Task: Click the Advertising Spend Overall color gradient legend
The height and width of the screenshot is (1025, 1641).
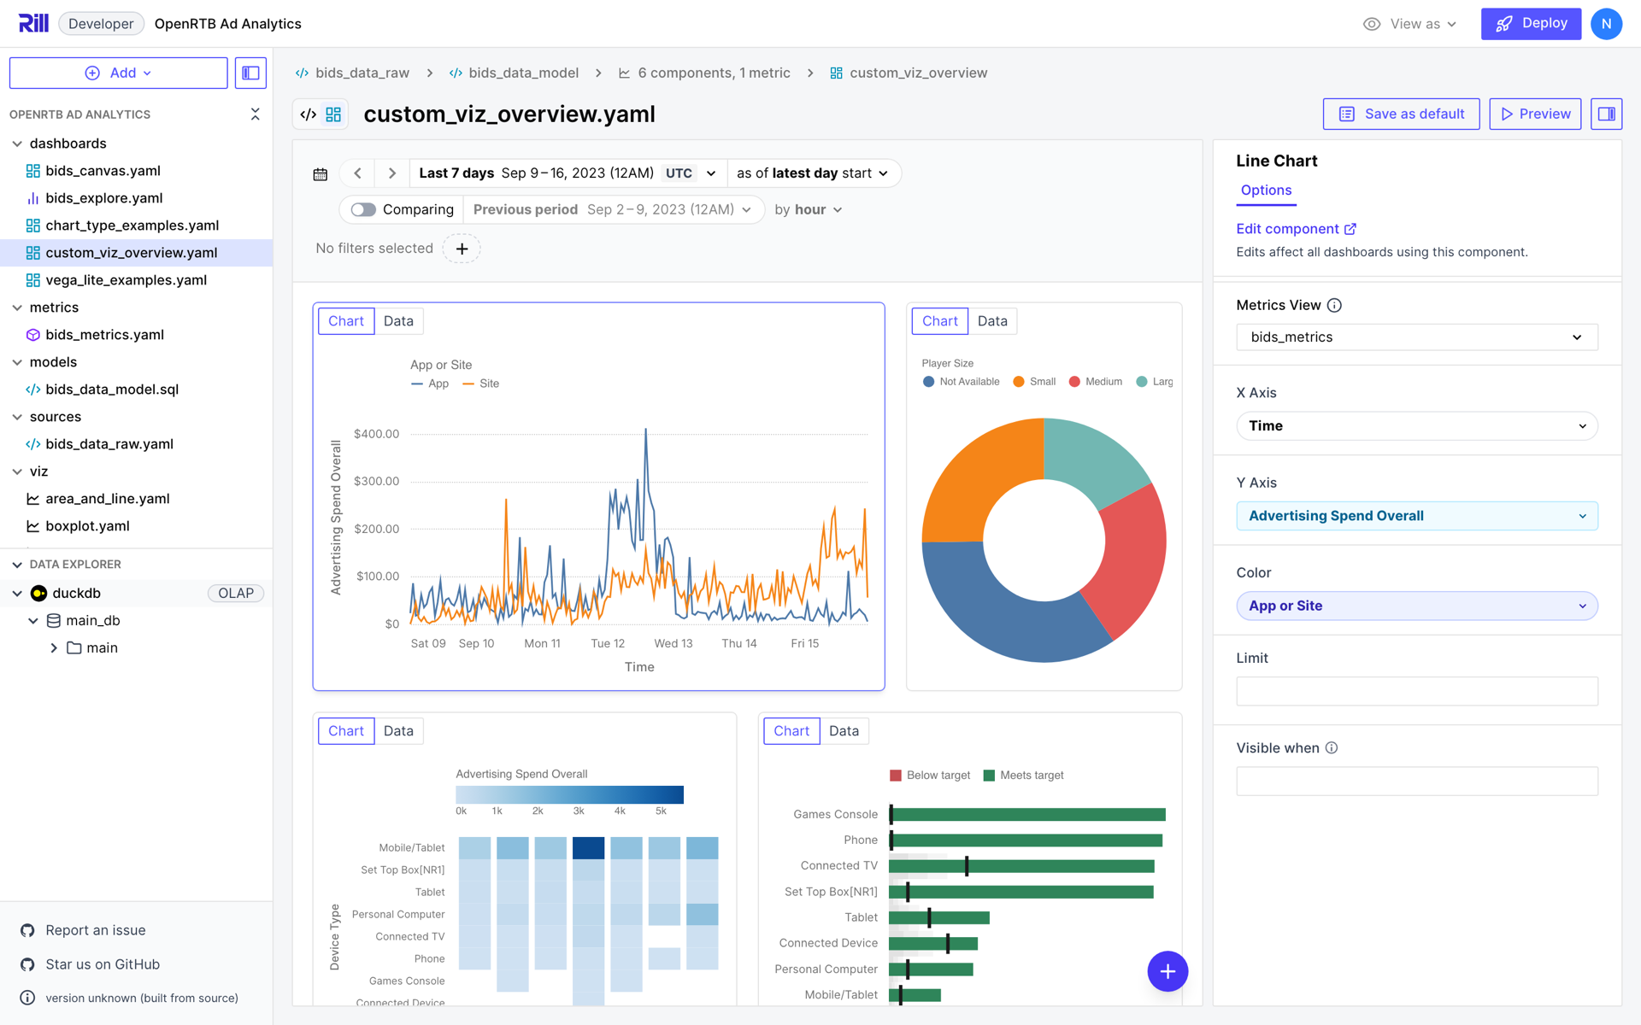Action: [569, 795]
